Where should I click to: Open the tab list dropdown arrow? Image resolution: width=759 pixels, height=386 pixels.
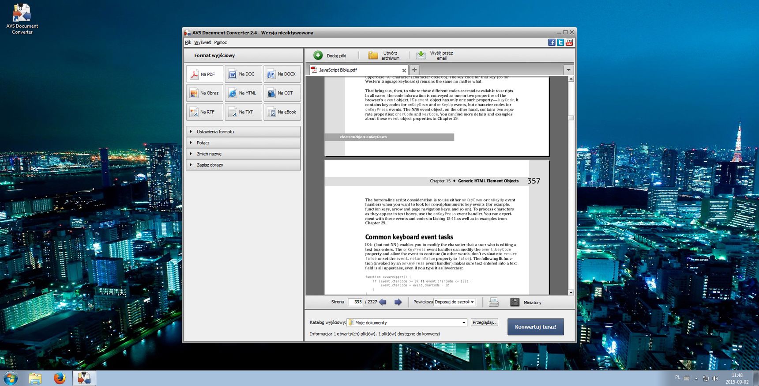tap(568, 70)
